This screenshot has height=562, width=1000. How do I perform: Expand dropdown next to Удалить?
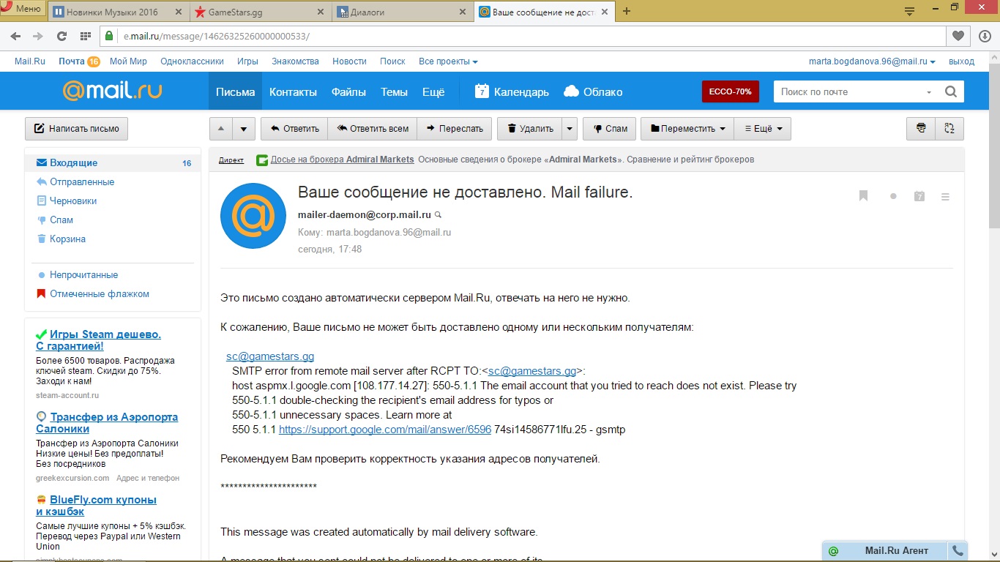point(570,128)
